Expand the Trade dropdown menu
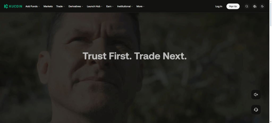Viewport: 272px width, 123px height. [x=60, y=6]
